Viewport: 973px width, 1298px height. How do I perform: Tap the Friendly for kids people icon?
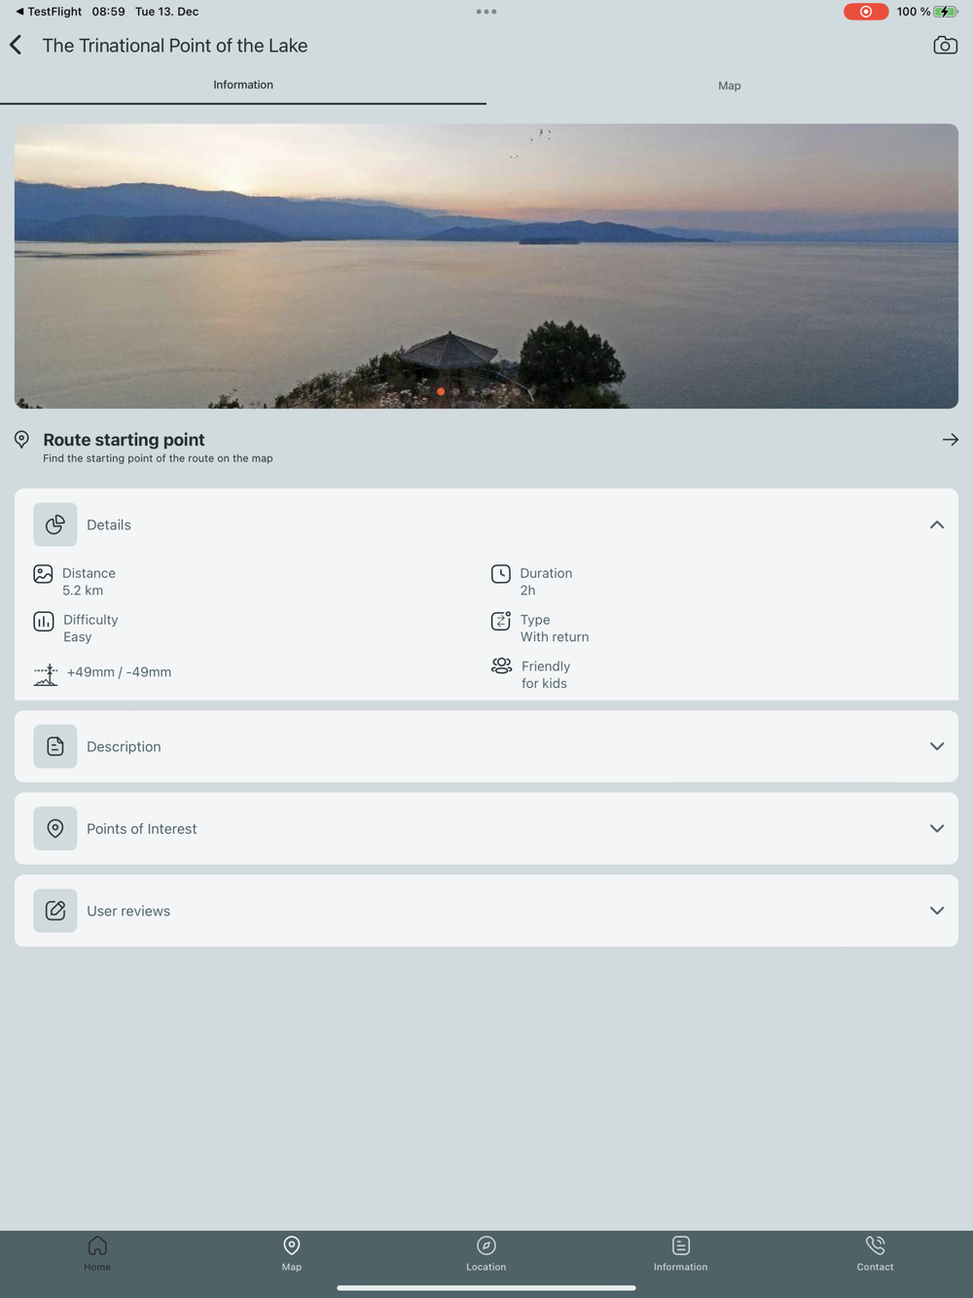point(501,667)
